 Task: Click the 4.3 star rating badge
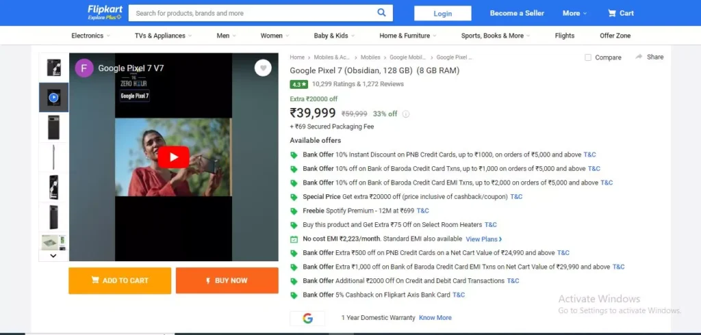298,84
